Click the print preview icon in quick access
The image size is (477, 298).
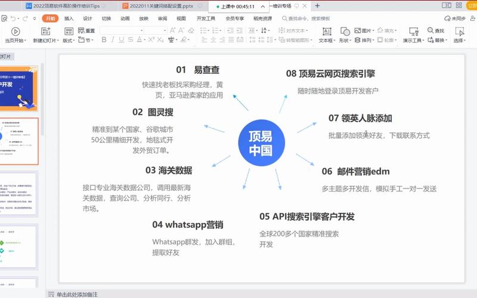pyautogui.click(x=4, y=18)
